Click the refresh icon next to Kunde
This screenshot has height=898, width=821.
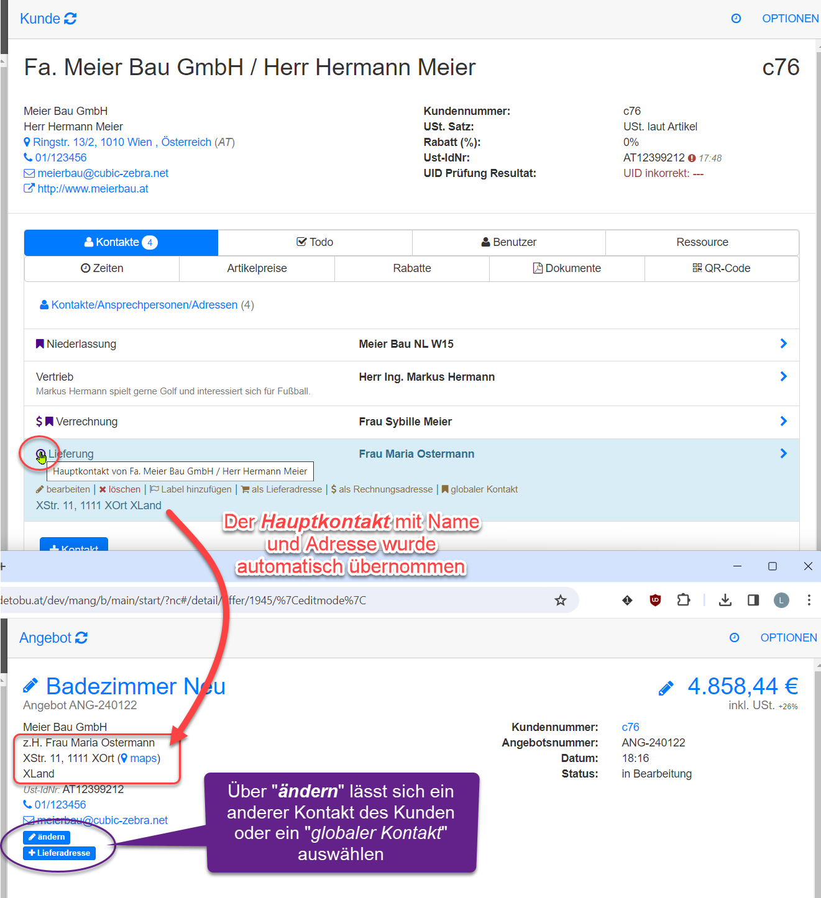[70, 19]
